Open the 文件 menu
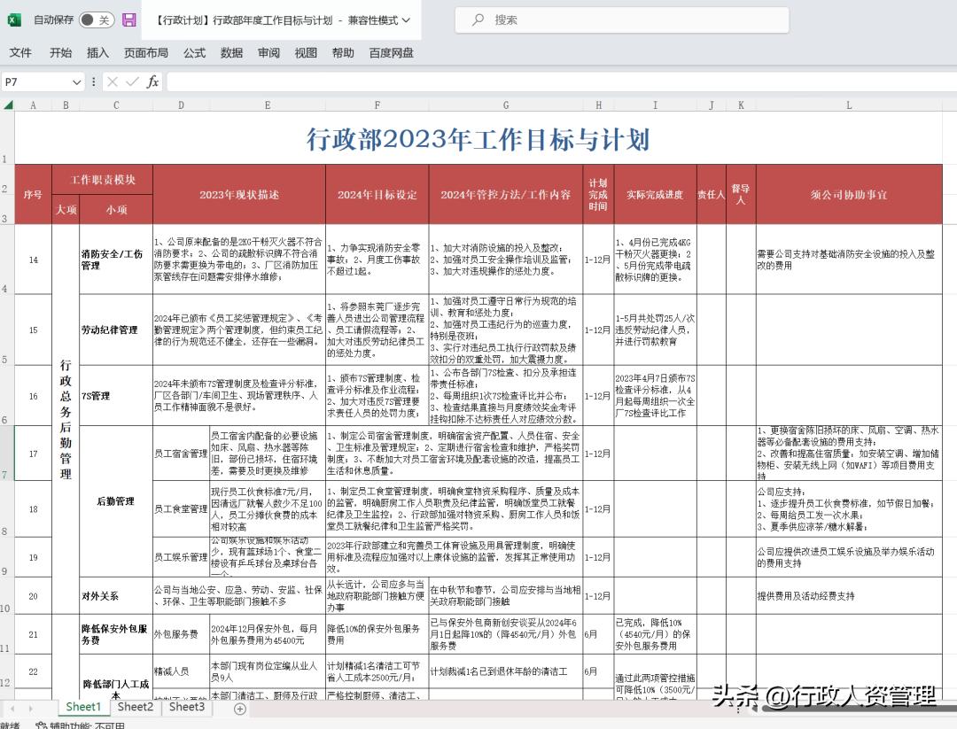Image resolution: width=957 pixels, height=729 pixels. tap(20, 52)
